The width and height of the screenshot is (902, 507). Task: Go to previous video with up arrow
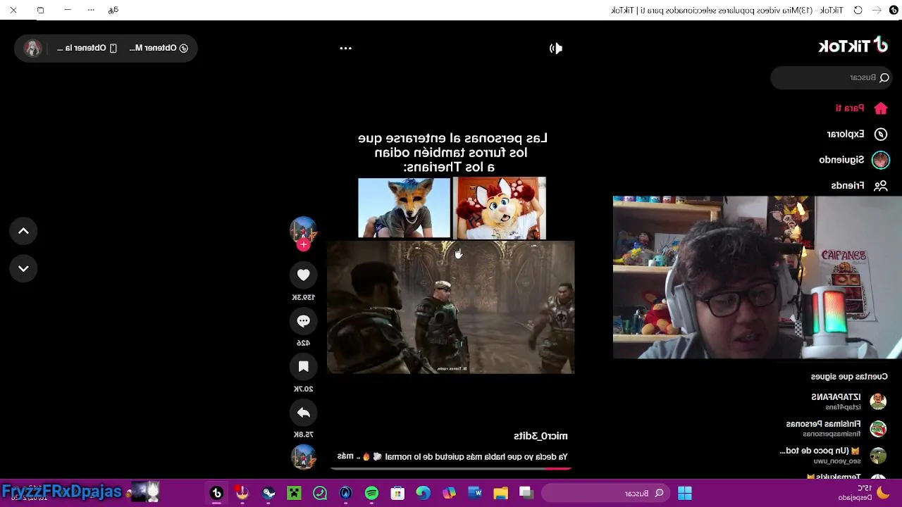pos(23,231)
